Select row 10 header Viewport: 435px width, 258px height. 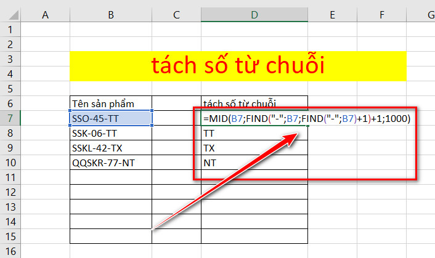(x=10, y=163)
